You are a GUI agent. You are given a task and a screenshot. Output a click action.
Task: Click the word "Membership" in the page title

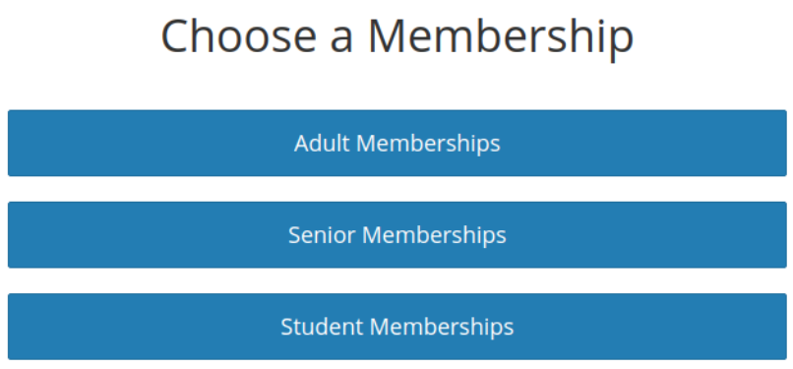pyautogui.click(x=501, y=37)
